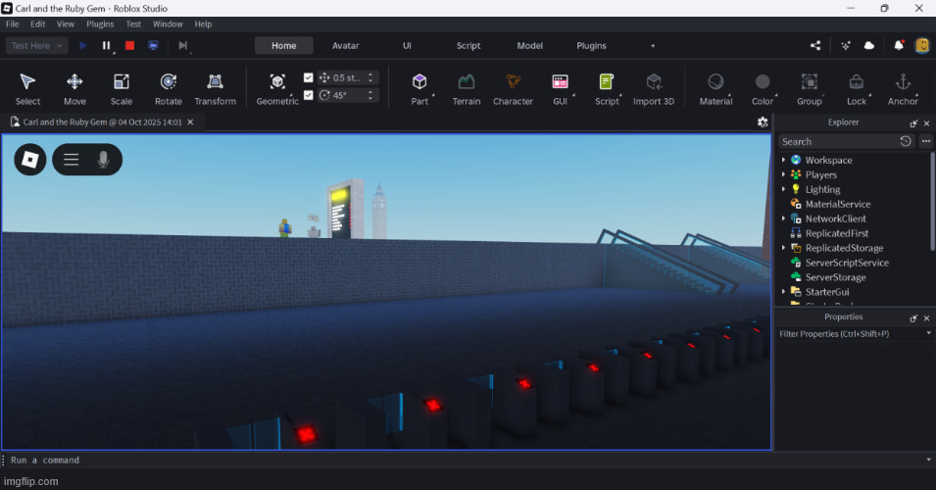Image resolution: width=936 pixels, height=490 pixels.
Task: Click the rotate increment stepper arrows
Action: (370, 95)
